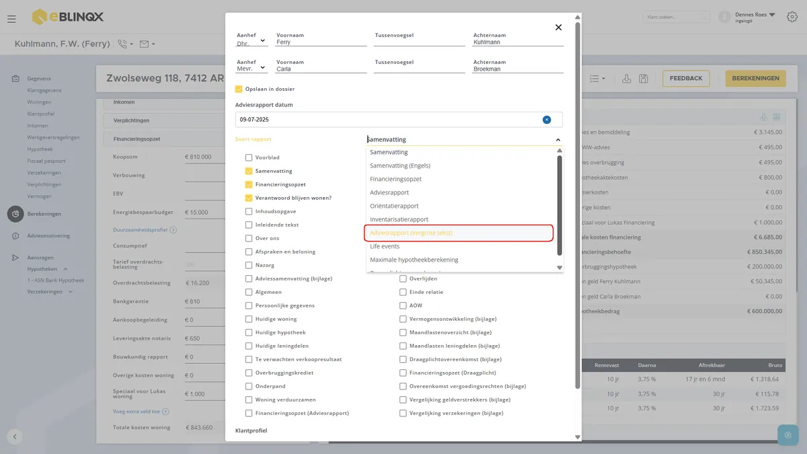Select the Berekeningen pie chart icon in the sidebar
Image resolution: width=807 pixels, height=454 pixels.
click(15, 214)
